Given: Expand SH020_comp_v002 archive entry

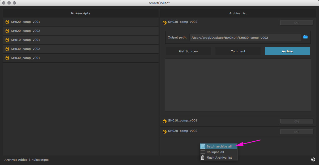Looking at the screenshot, I should tap(183, 131).
